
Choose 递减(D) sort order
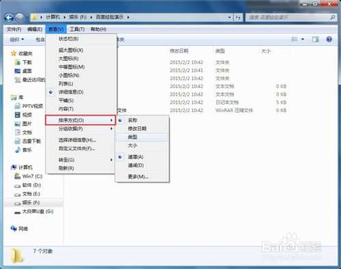[143, 165]
